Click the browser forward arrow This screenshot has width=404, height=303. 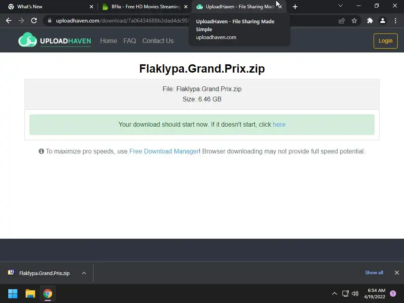coord(21,21)
